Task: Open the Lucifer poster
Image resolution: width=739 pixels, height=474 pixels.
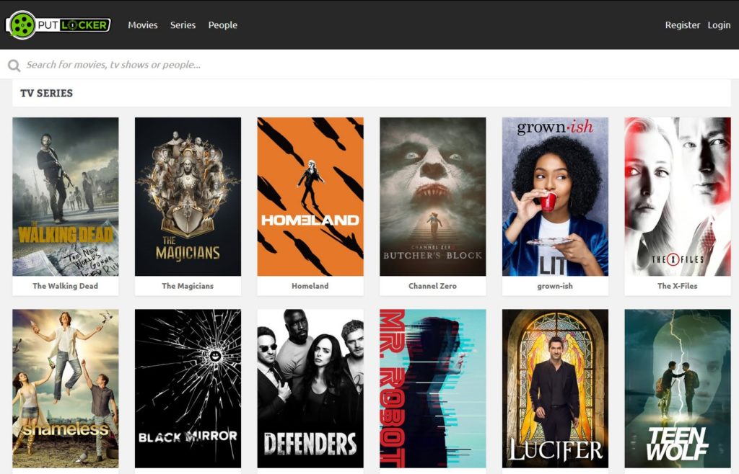Action: click(x=555, y=388)
